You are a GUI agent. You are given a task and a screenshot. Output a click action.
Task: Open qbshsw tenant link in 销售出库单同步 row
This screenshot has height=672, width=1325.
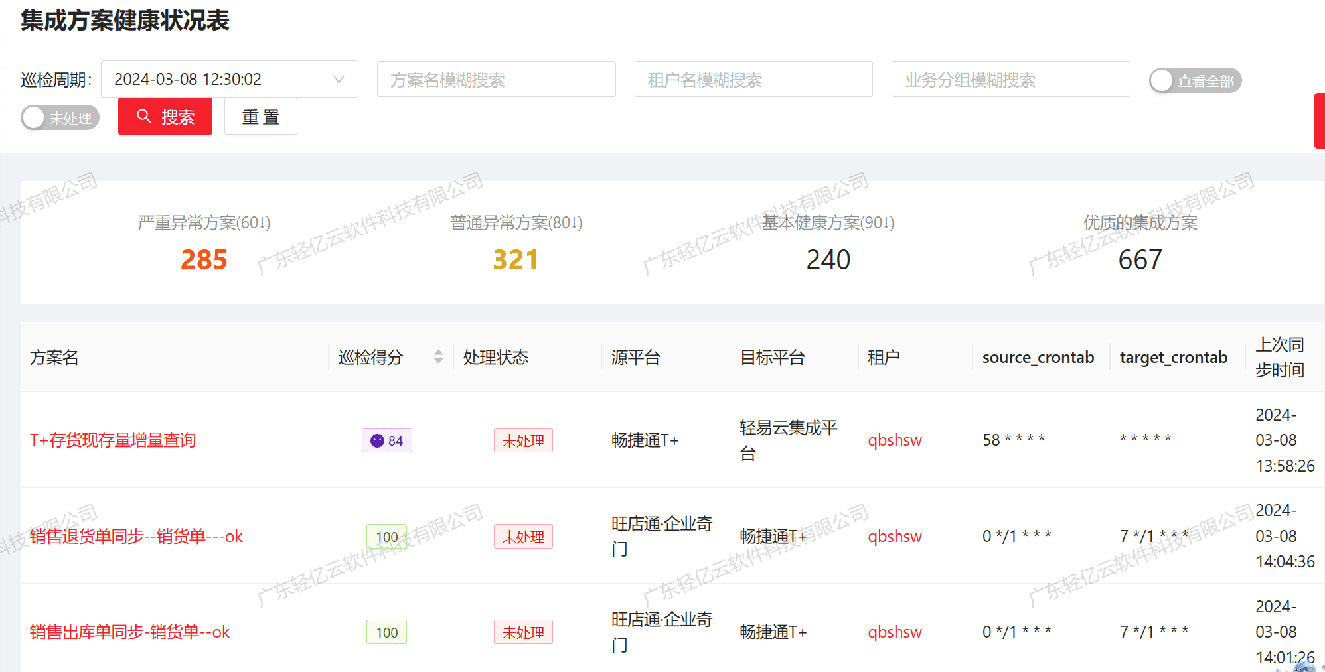(895, 632)
